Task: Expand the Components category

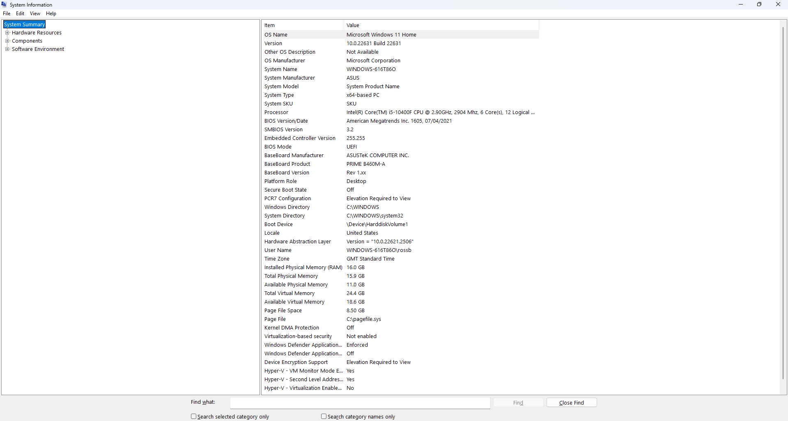Action: pos(7,41)
